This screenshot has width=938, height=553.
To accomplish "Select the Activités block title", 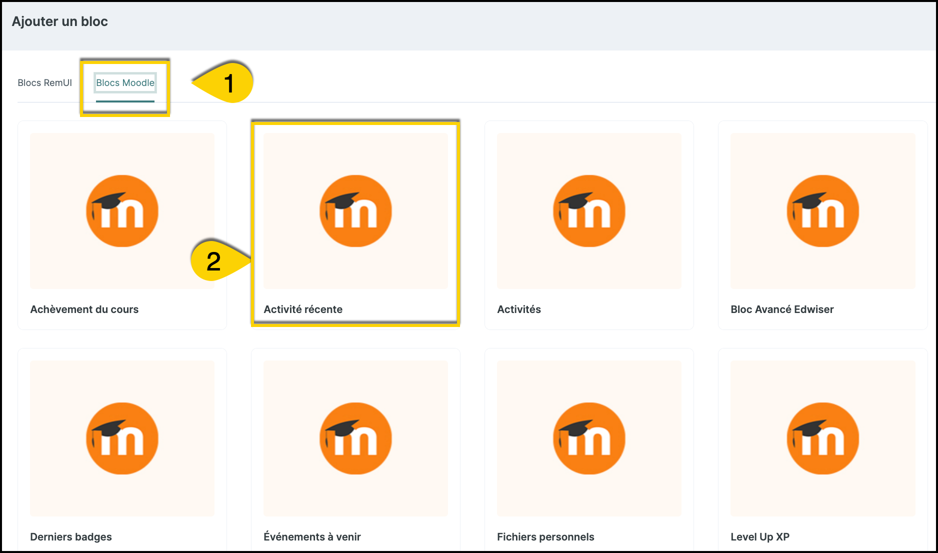I will point(519,309).
